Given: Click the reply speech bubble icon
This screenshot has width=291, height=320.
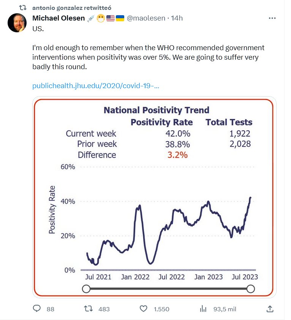Looking at the screenshot, I should pos(37,309).
